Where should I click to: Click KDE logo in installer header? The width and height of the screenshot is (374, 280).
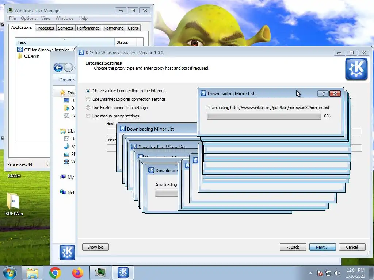pyautogui.click(x=356, y=69)
